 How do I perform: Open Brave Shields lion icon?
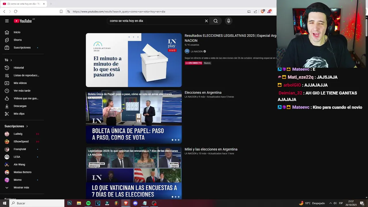tap(262, 11)
